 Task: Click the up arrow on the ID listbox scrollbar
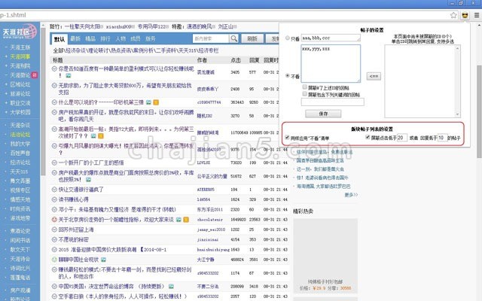(x=457, y=48)
